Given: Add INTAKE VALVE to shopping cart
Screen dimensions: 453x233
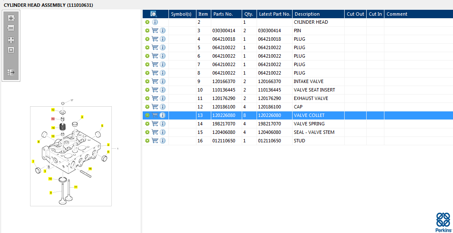Looking at the screenshot, I should [x=155, y=81].
